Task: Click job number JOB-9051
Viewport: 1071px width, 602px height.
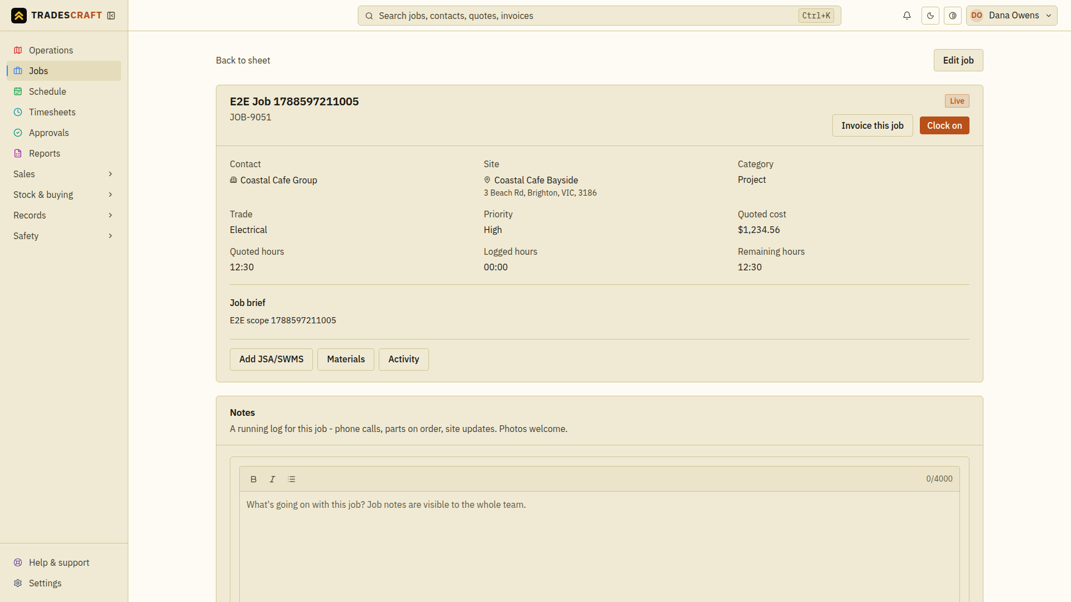Action: [250, 117]
